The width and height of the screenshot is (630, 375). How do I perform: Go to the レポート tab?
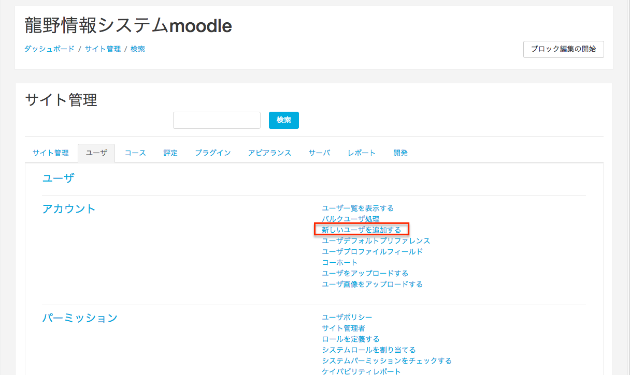tap(362, 153)
